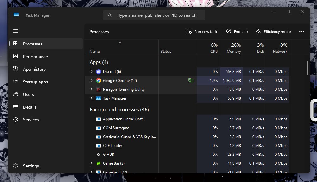The height and width of the screenshot is (182, 317).
Task: Select the CTF Loader row
Action: [x=113, y=146]
